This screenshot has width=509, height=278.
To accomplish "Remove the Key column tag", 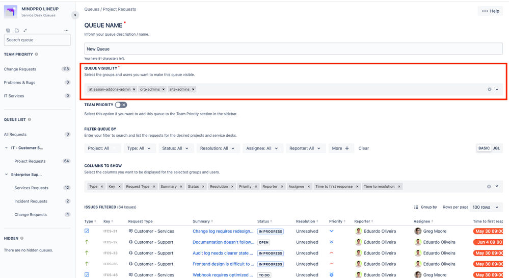I will point(119,187).
